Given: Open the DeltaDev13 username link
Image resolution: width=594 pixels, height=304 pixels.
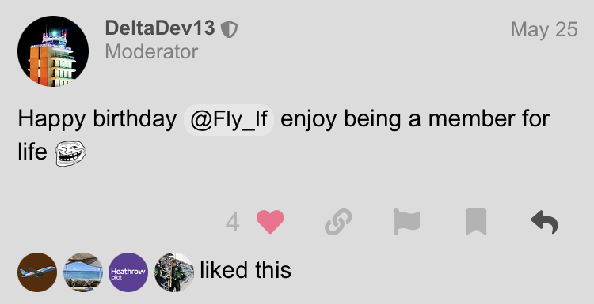Looking at the screenshot, I should [160, 28].
